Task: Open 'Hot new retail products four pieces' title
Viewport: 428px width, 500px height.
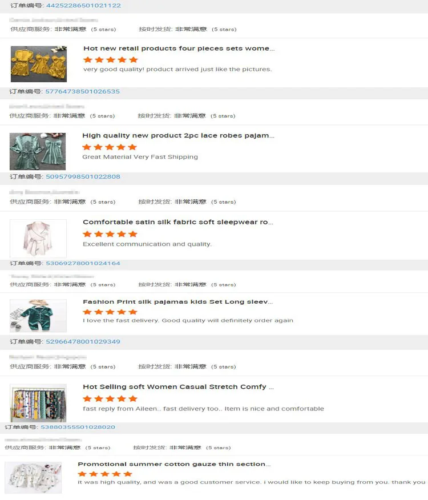Action: pos(179,49)
